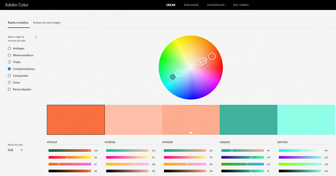Click the #FA703F blue slider showing 63
Screen dimensions: 336x176
point(70,164)
